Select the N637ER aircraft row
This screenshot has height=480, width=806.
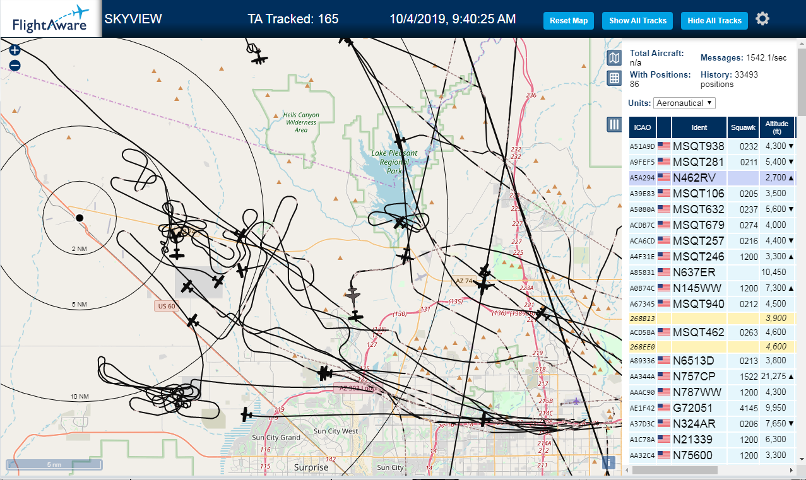coord(713,272)
